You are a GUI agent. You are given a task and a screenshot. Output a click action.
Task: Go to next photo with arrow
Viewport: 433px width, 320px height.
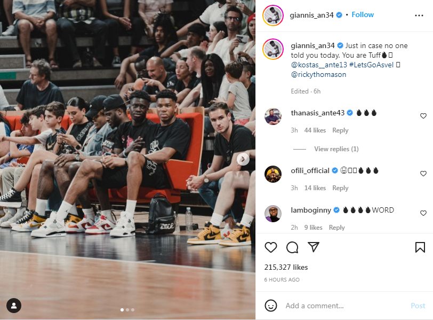[243, 159]
